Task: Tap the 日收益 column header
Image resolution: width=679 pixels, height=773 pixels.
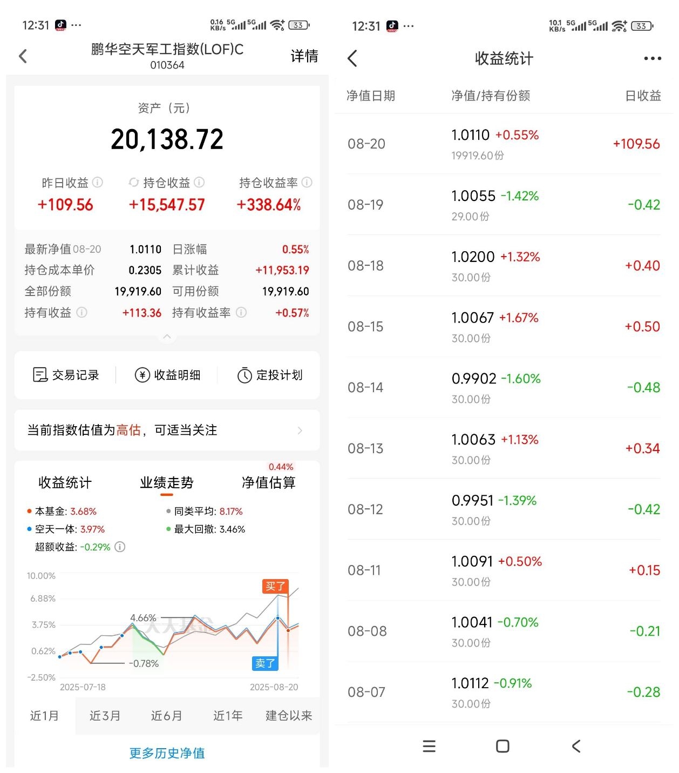Action: (x=643, y=96)
